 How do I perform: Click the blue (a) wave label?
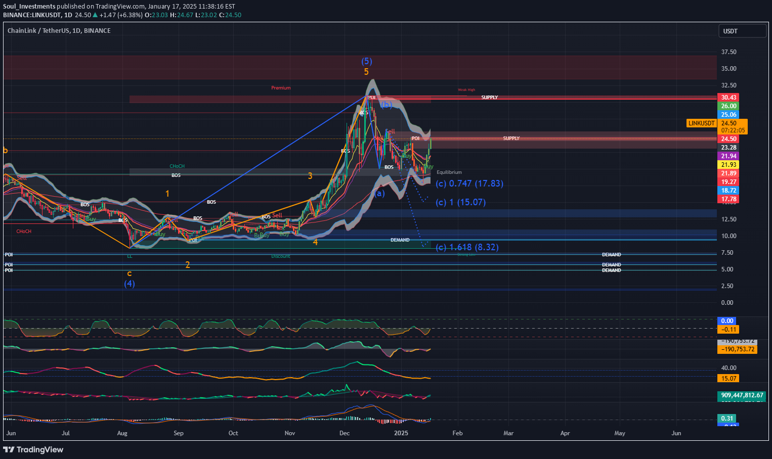(379, 193)
